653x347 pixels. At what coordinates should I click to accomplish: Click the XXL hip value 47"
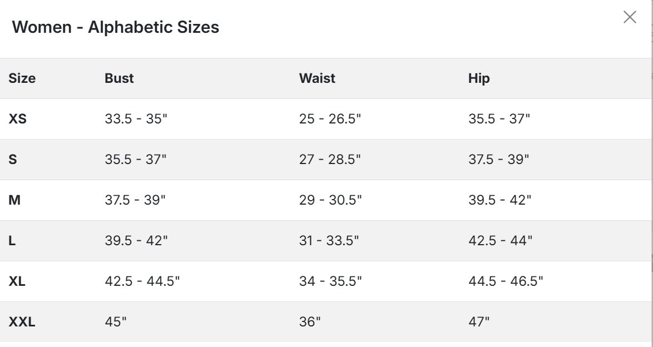click(479, 322)
